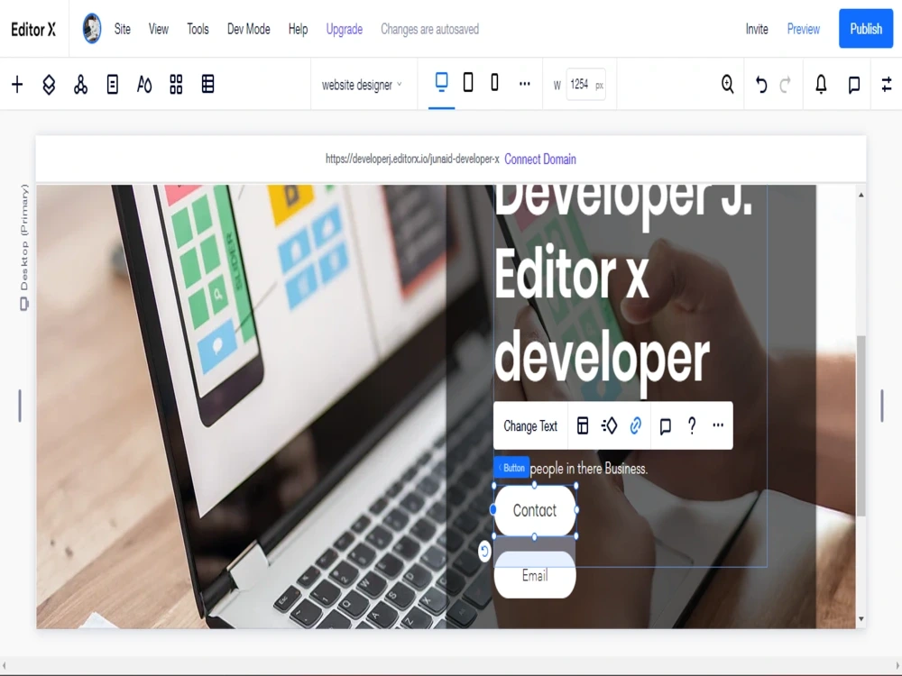Open the Tools menu
The height and width of the screenshot is (676, 902).
198,28
